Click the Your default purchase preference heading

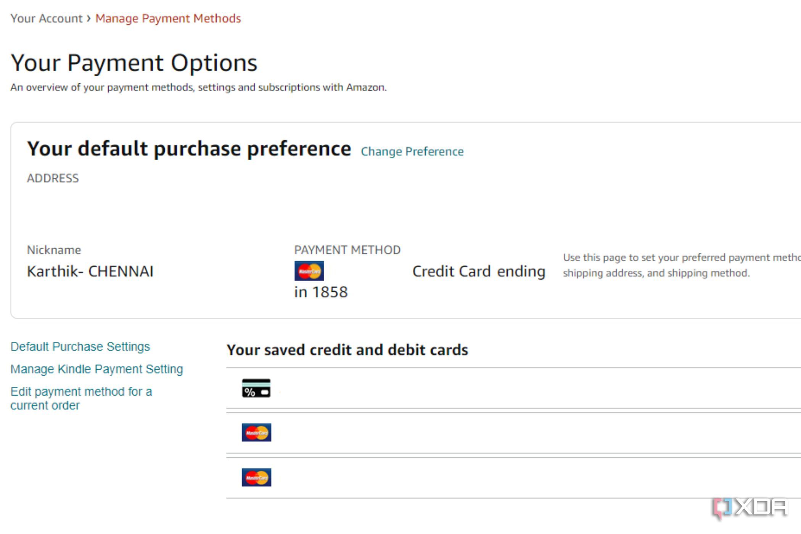[189, 149]
